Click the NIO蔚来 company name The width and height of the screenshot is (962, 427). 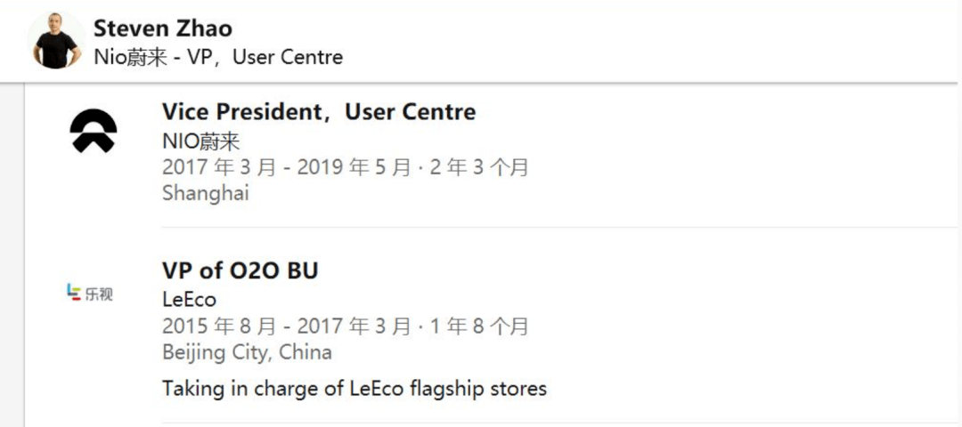[200, 141]
